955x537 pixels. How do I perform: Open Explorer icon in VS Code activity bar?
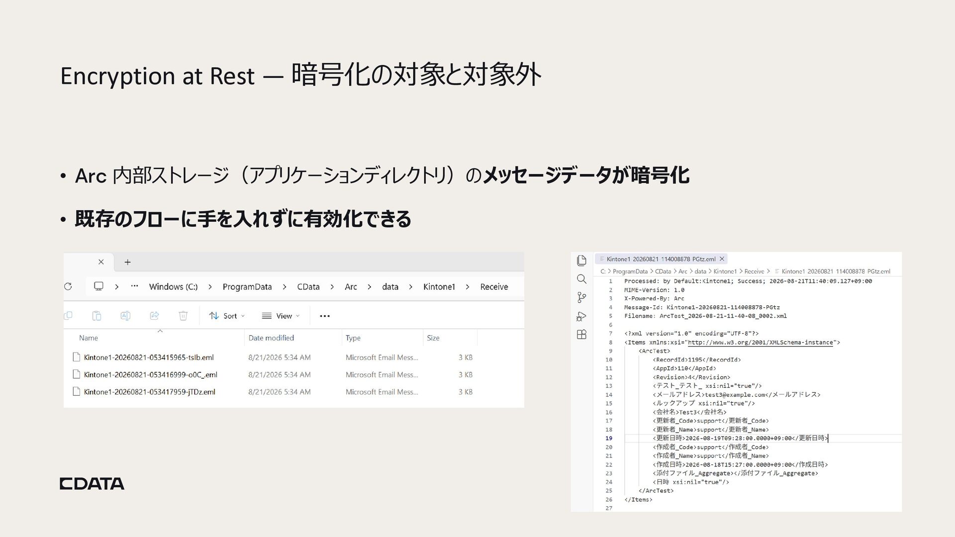[581, 261]
